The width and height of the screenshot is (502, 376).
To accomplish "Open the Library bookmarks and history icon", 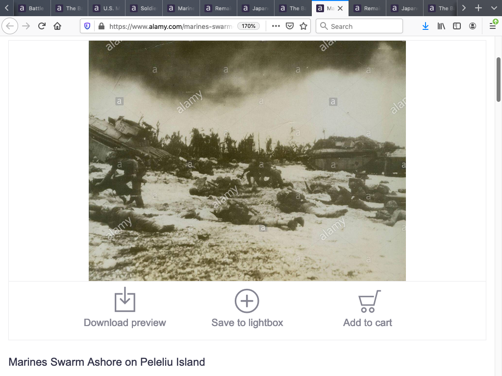I will pos(441,26).
